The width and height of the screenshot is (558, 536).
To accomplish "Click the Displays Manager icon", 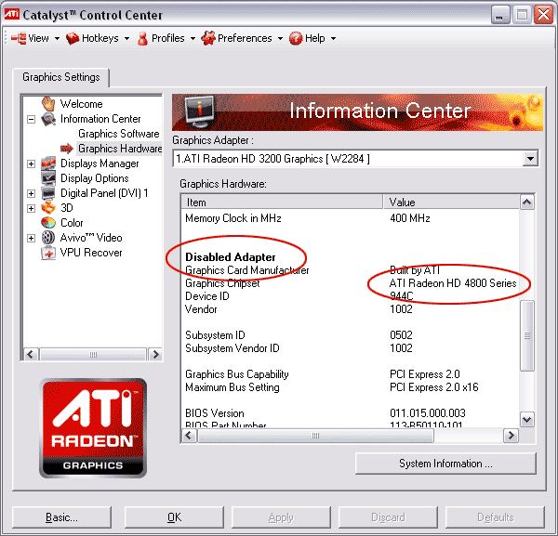I will click(x=48, y=163).
